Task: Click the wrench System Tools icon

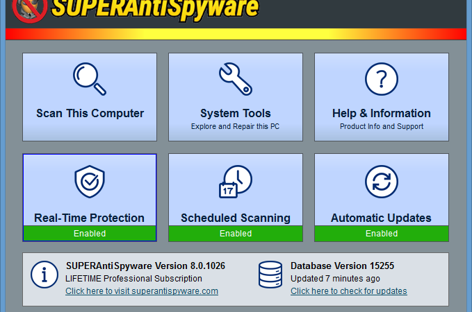Action: (x=236, y=79)
